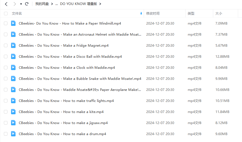Screen dimensions: 242x142
Task: Click video icon of kite file
Action: 13,112
